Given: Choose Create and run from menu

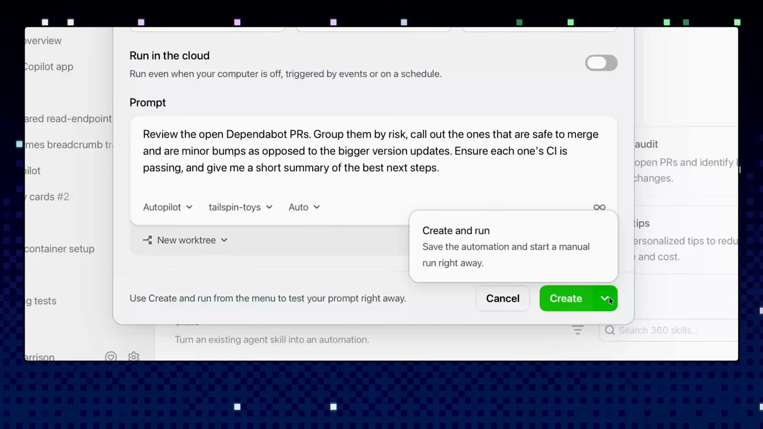Looking at the screenshot, I should point(513,246).
